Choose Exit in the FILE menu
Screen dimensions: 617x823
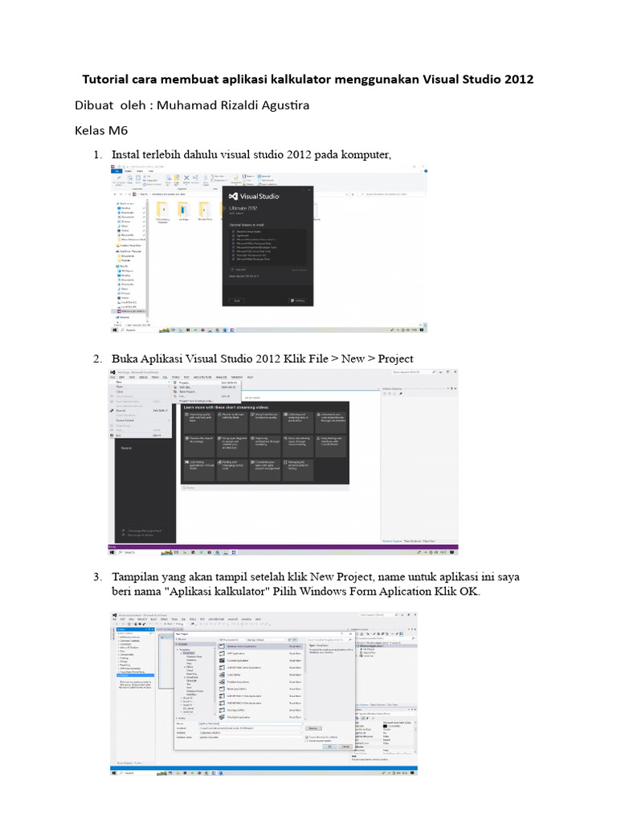pos(140,435)
